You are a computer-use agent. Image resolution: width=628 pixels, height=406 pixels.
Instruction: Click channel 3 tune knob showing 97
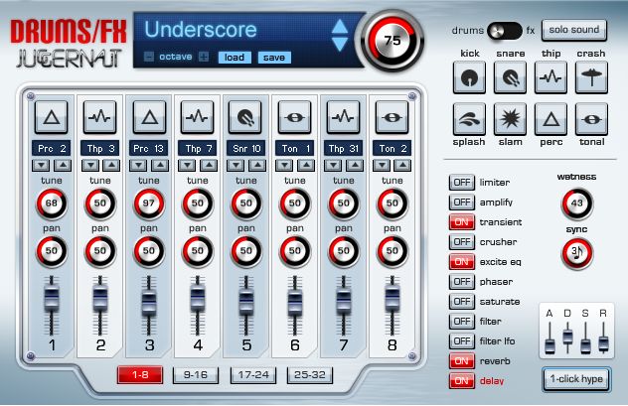(x=149, y=203)
